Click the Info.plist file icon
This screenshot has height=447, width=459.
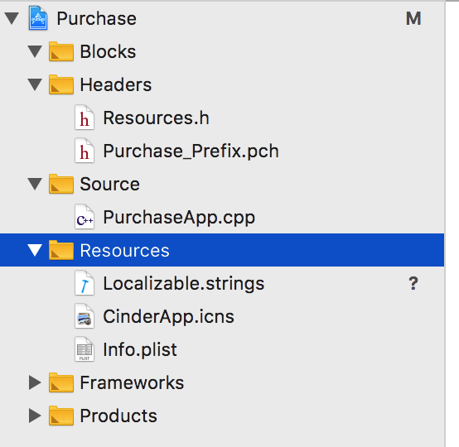pos(85,349)
